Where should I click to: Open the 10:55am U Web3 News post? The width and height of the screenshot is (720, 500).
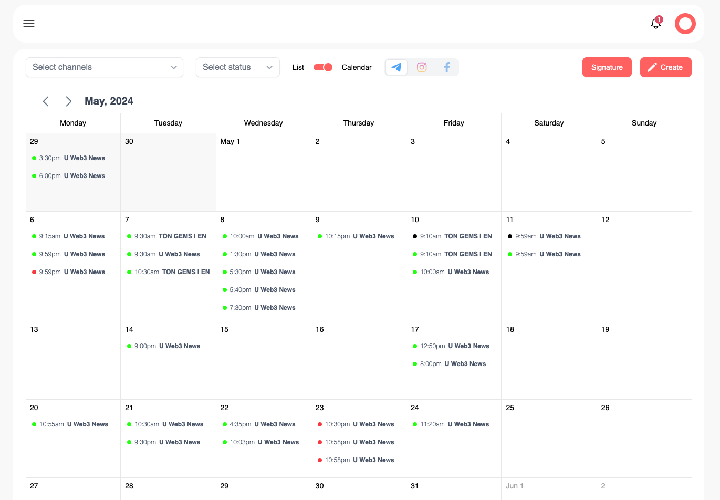(x=74, y=424)
